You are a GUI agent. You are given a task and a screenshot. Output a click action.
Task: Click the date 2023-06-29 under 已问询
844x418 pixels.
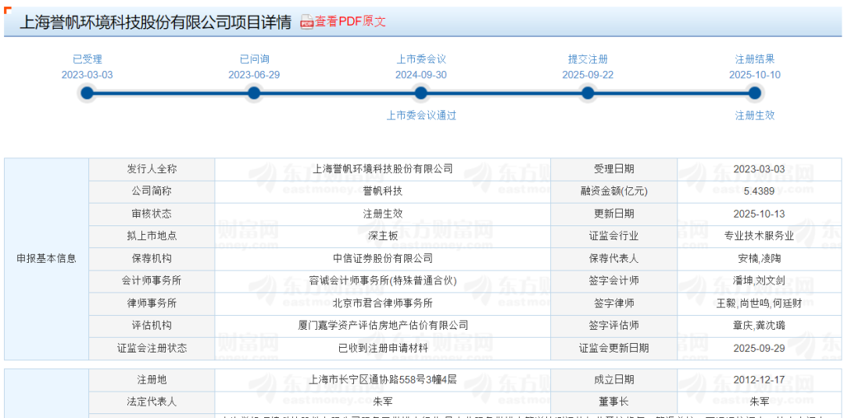[254, 75]
